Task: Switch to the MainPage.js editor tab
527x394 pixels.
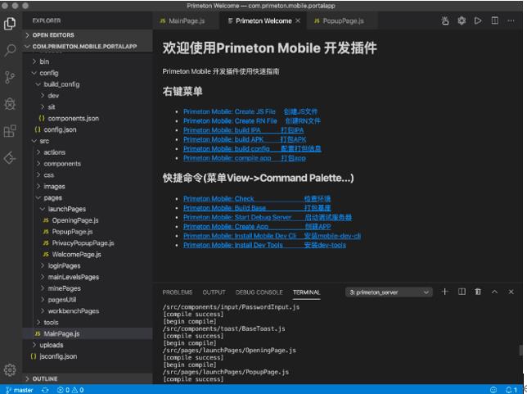Action: click(182, 20)
